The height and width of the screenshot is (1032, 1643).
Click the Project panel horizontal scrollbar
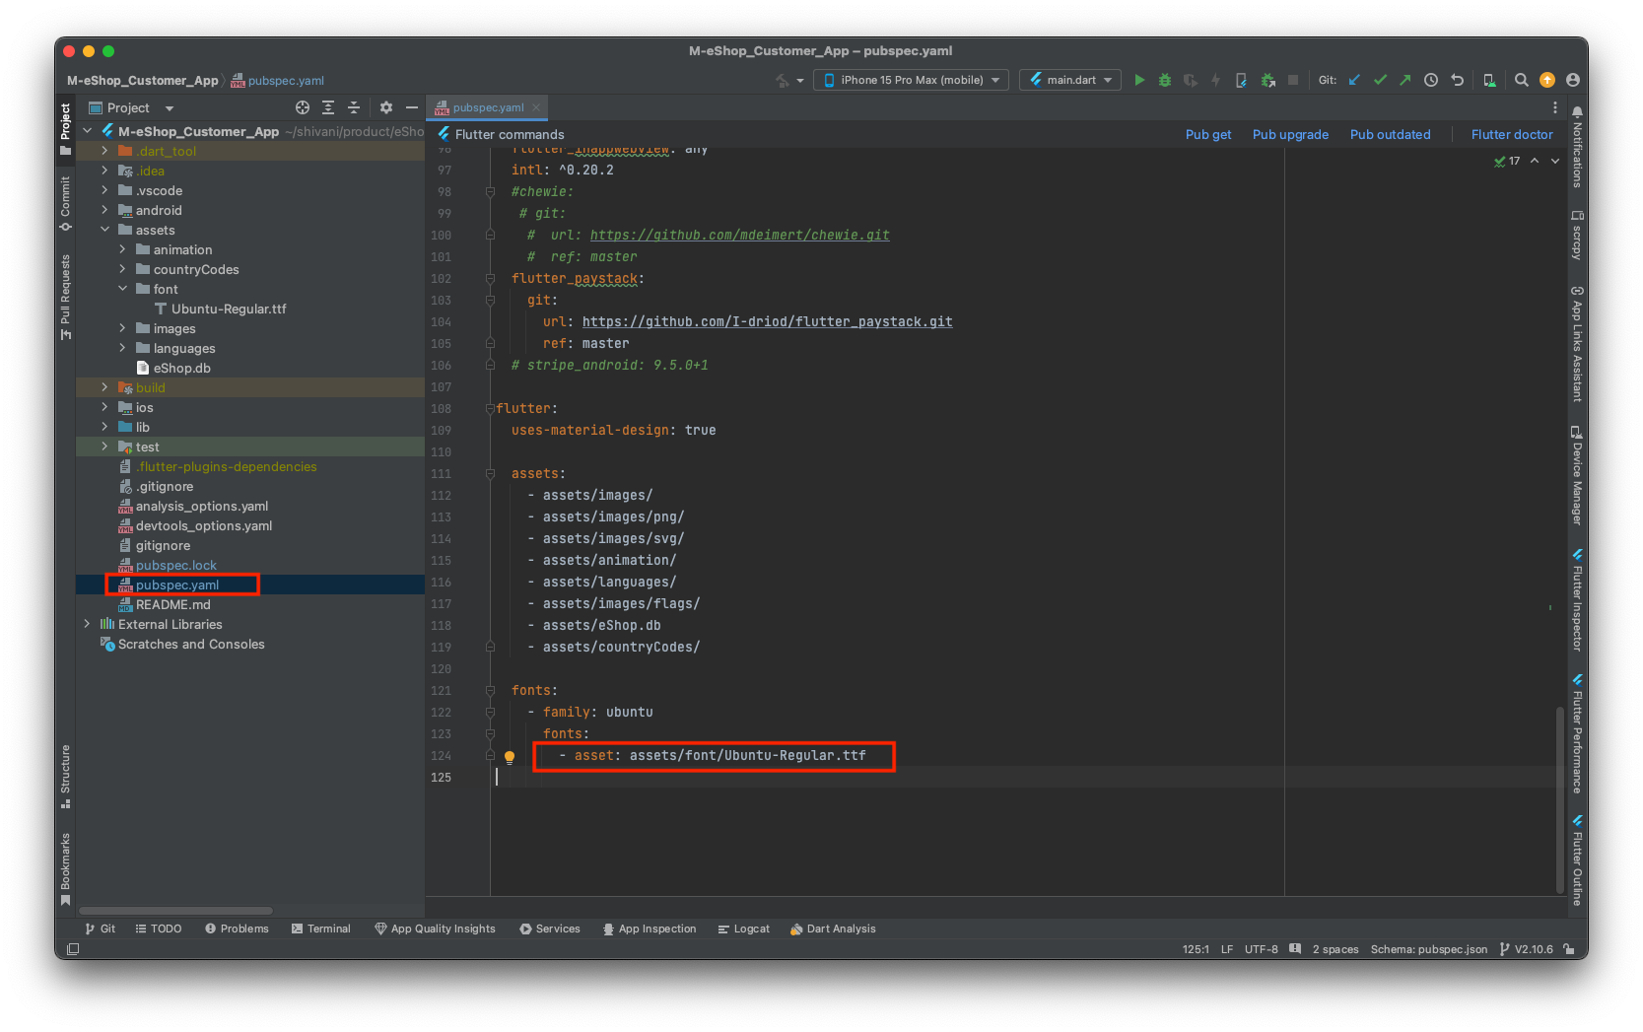175,911
